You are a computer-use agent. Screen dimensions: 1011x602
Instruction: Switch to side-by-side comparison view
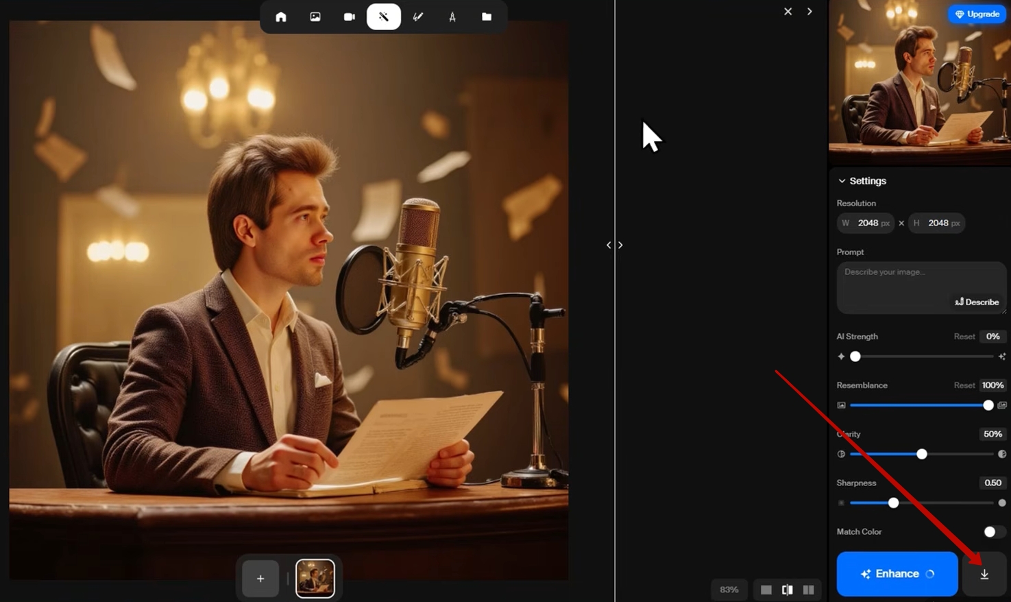[x=809, y=590]
